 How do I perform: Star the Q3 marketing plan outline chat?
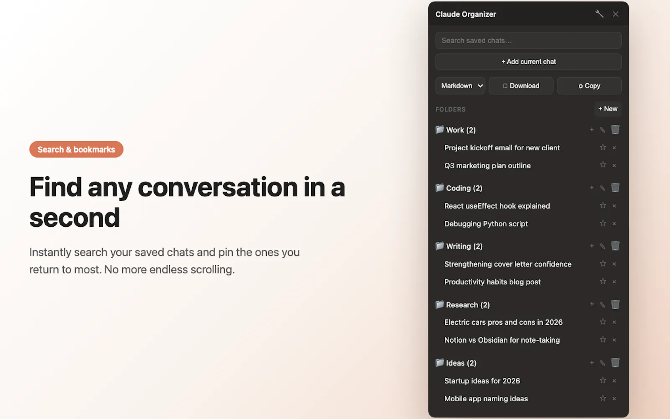click(x=603, y=165)
